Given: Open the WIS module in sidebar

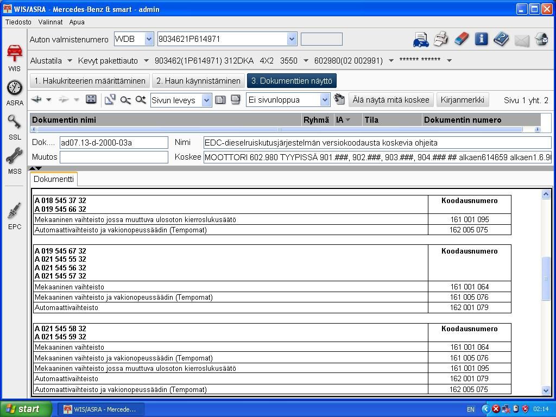Looking at the screenshot, I should click(x=15, y=58).
